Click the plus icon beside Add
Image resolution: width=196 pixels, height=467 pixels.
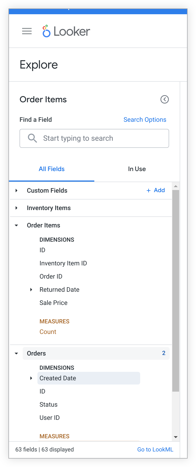pos(149,191)
